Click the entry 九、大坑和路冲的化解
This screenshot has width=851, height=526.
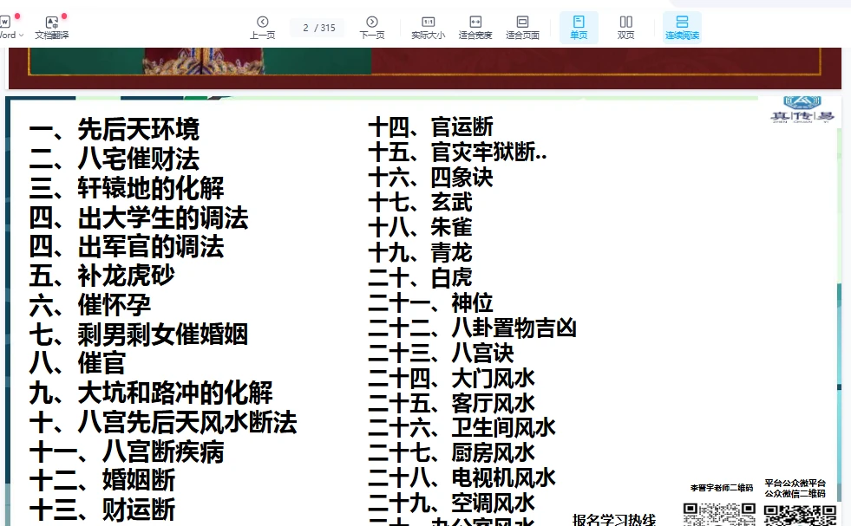151,393
